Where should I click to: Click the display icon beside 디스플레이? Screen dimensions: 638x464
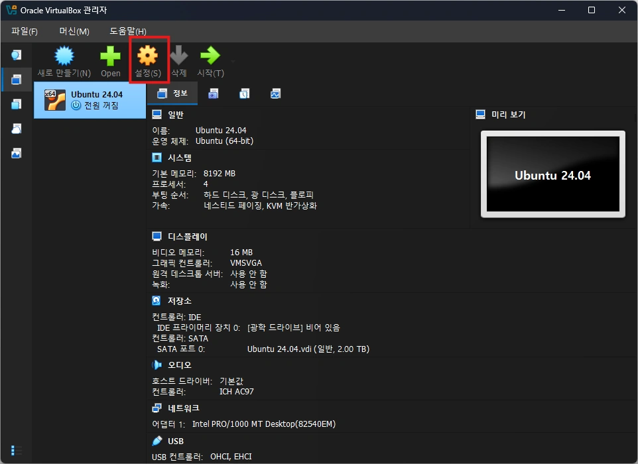click(x=157, y=236)
